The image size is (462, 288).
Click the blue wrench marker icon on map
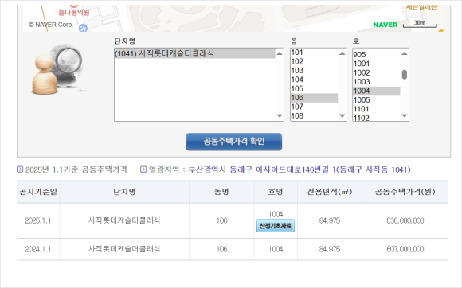click(83, 28)
